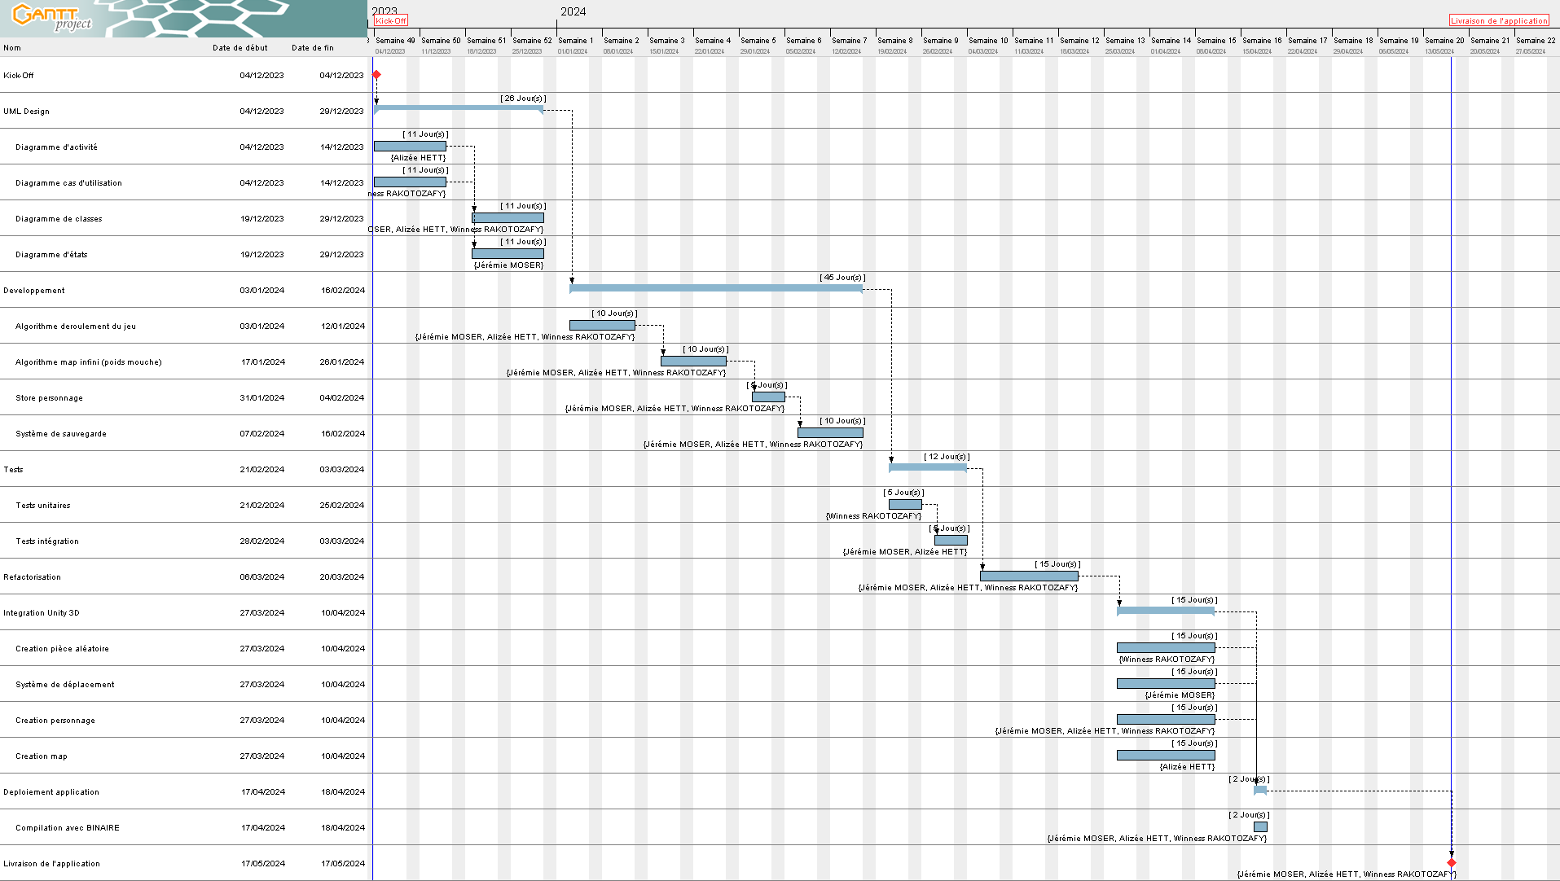The image size is (1560, 881).
Task: Click the Diagramme de classes Gantt bar
Action: (x=508, y=218)
